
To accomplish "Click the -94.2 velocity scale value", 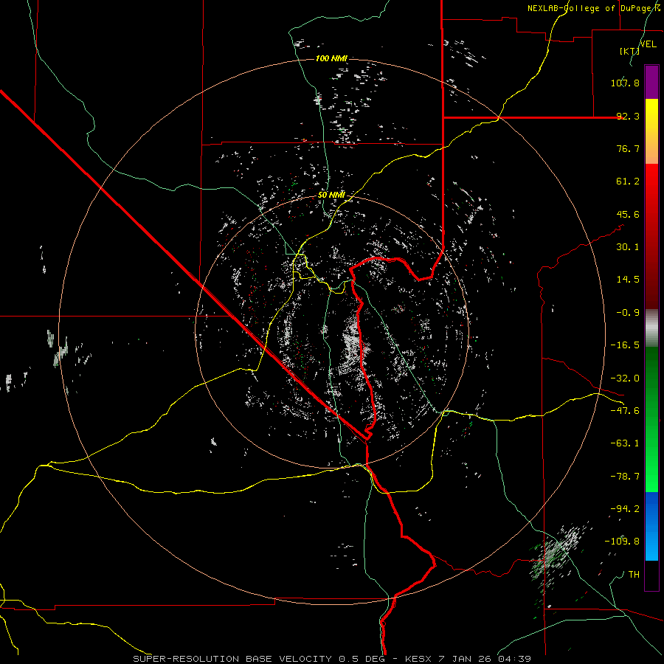I will point(625,509).
